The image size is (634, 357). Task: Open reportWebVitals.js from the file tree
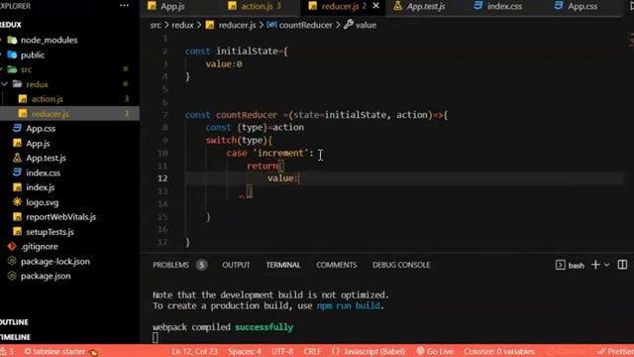click(60, 217)
